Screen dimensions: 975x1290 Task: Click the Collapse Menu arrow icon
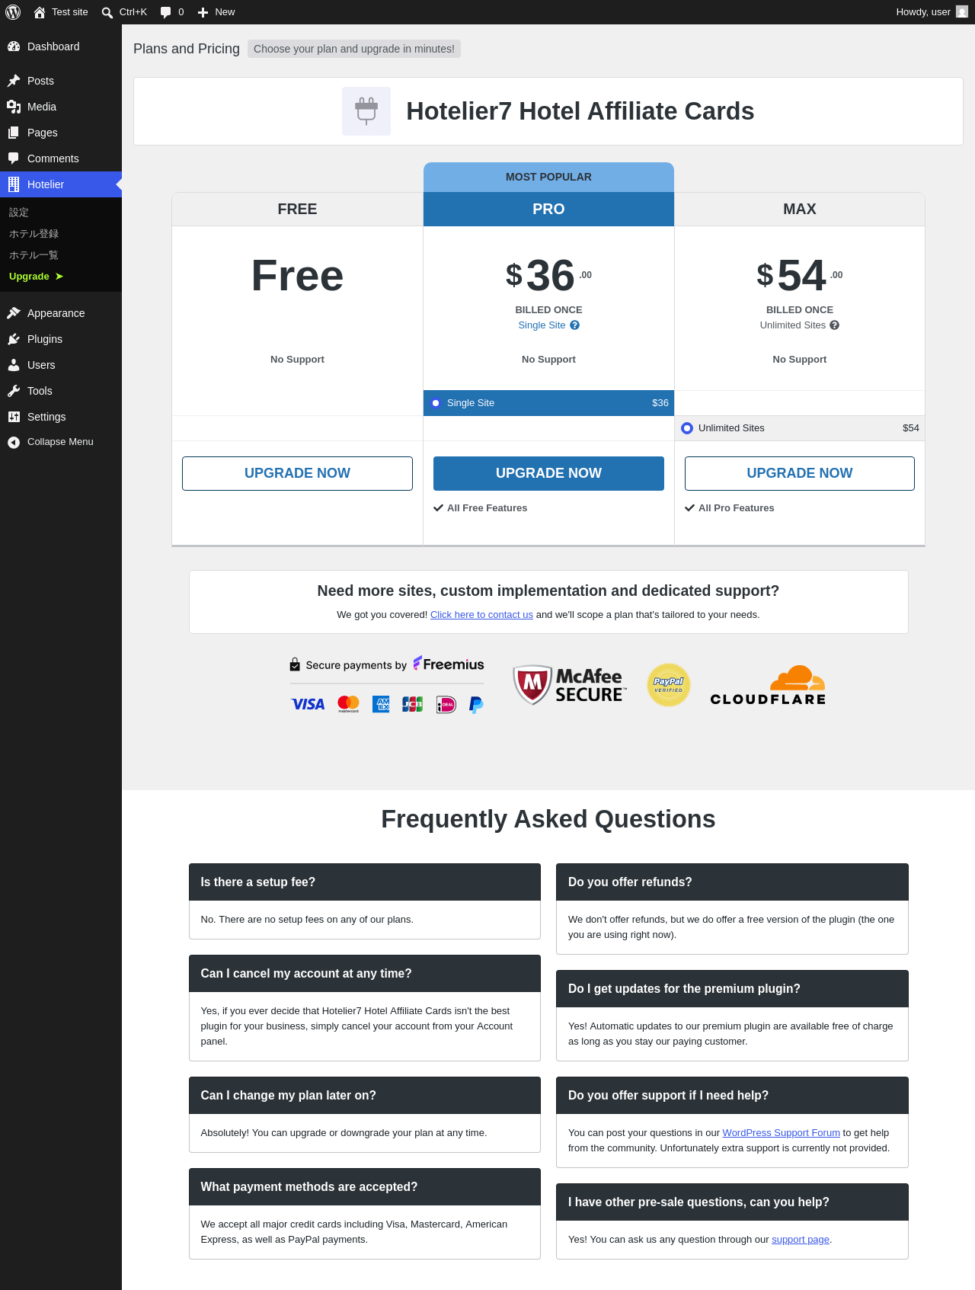click(14, 442)
